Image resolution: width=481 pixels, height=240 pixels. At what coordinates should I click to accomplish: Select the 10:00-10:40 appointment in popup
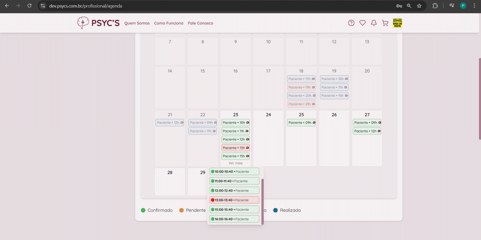click(234, 172)
